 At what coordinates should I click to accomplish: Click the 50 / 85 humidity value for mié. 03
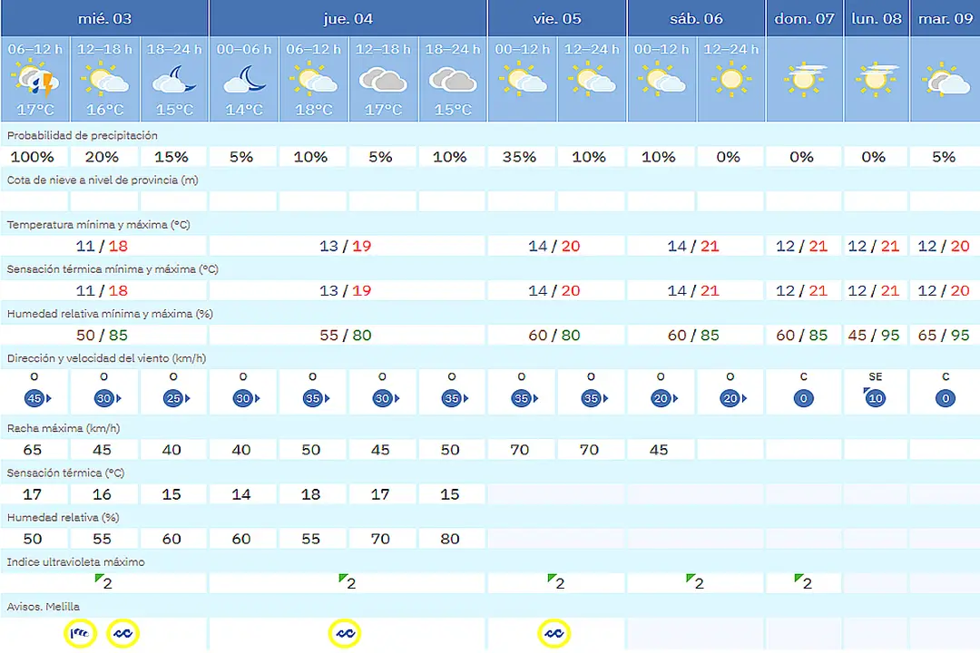pyautogui.click(x=102, y=336)
